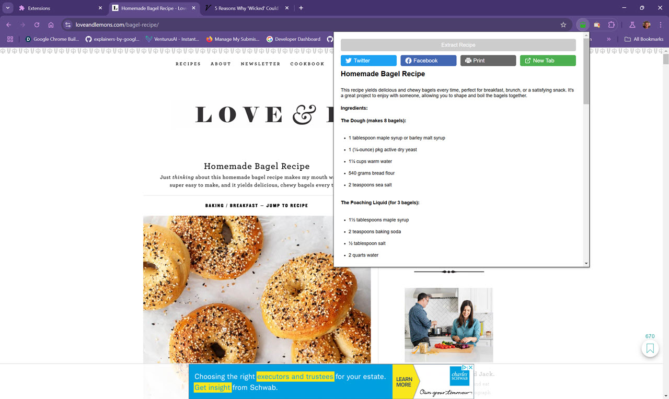Open Chrome Labs flask icon
This screenshot has height=399, width=669.
632,25
